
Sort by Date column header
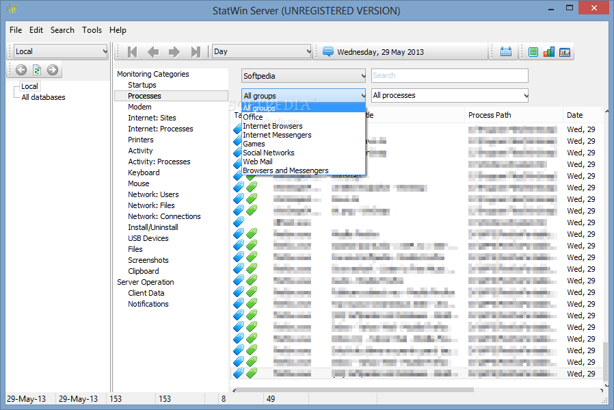tap(583, 115)
